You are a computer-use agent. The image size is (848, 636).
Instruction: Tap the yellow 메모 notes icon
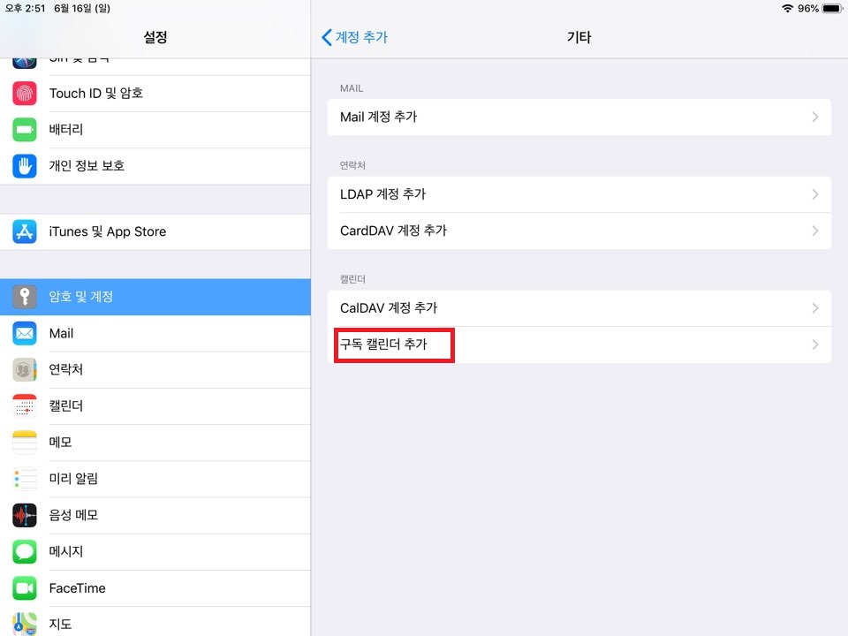point(25,442)
